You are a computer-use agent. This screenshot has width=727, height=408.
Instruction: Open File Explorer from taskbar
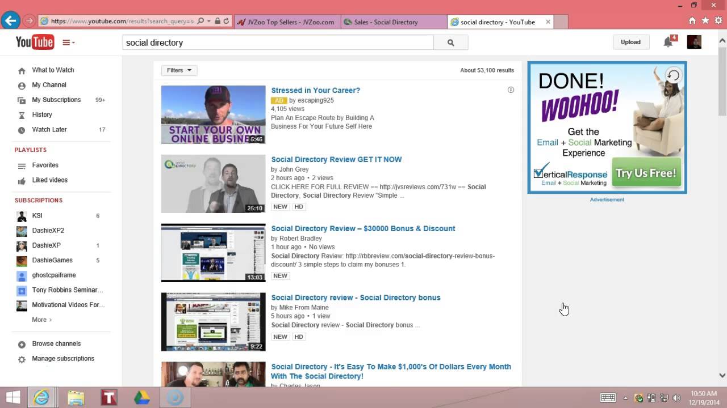76,398
